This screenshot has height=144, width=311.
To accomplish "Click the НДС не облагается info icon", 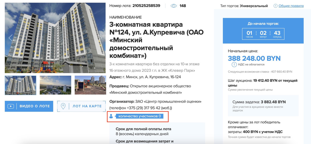I will (234, 64).
